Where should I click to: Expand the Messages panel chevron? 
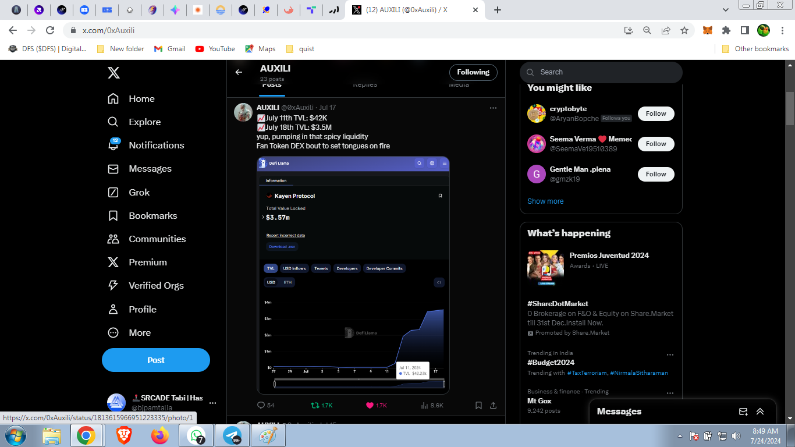(760, 411)
